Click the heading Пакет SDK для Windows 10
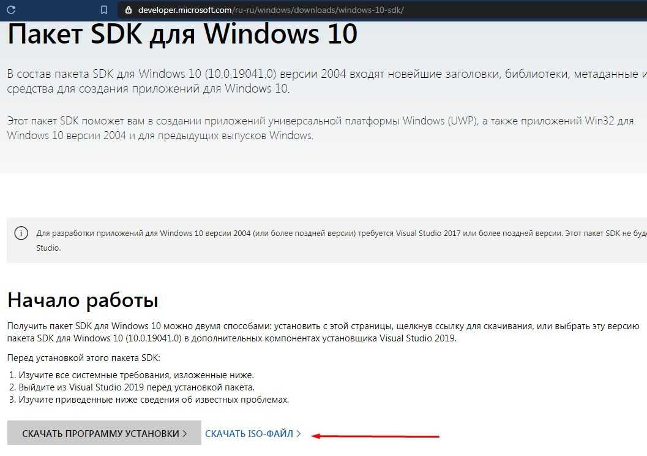The height and width of the screenshot is (456, 647). [182, 34]
